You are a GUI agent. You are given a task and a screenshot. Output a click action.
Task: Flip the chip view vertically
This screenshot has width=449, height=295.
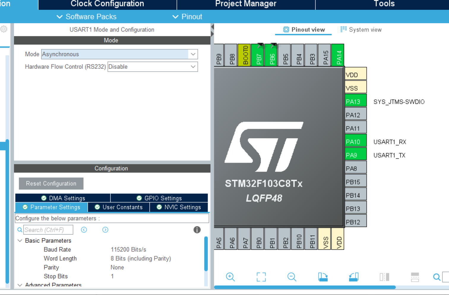click(415, 277)
